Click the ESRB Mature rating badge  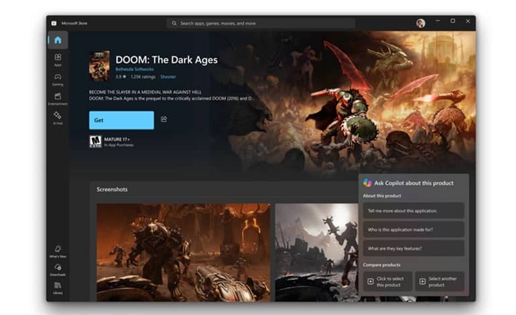point(95,141)
